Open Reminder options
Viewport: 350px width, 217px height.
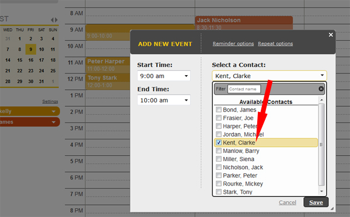(x=233, y=44)
